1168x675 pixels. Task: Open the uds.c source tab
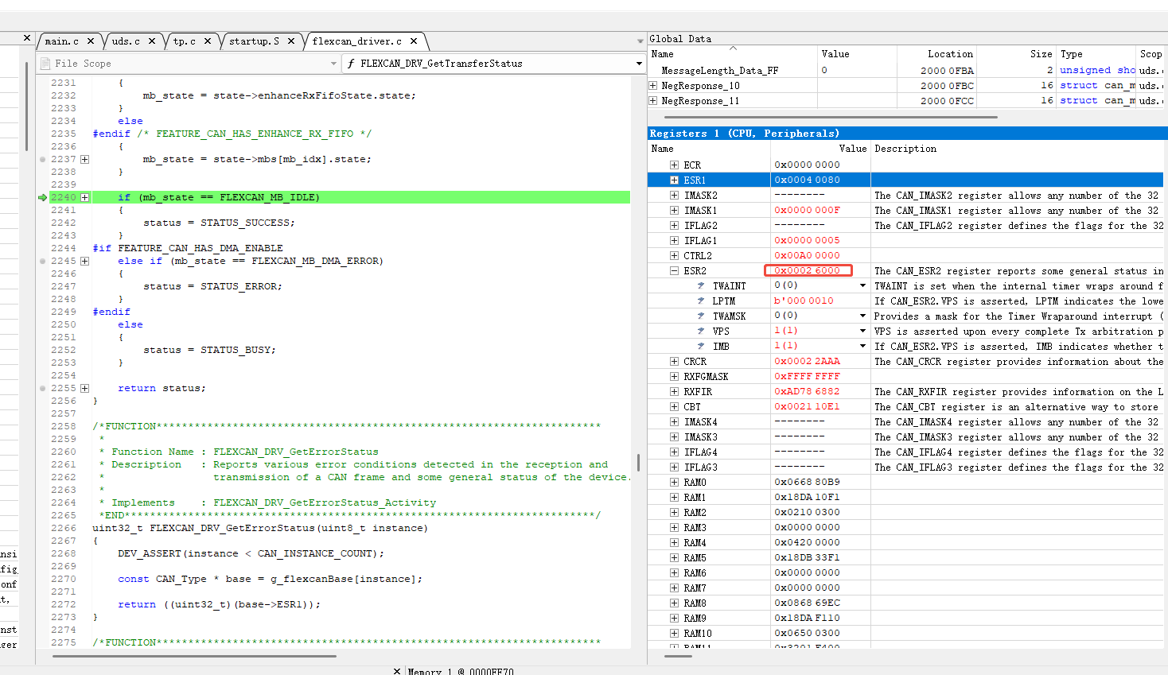(125, 41)
